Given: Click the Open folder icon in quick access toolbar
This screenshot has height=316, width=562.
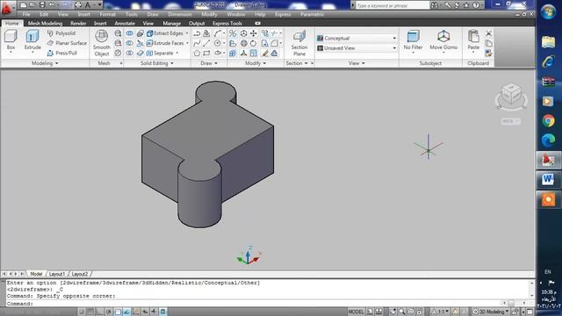Looking at the screenshot, I should pyautogui.click(x=32, y=5).
